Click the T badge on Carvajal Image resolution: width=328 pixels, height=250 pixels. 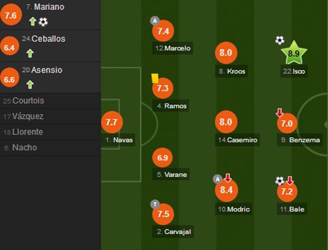pos(155,204)
